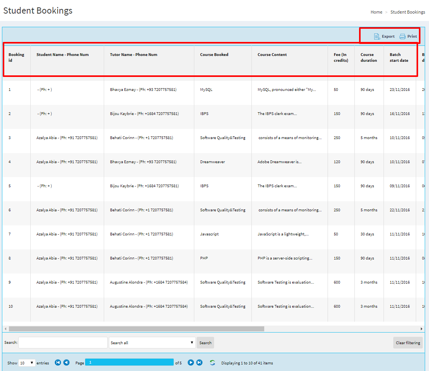Click the Export document icon
The height and width of the screenshot is (371, 429).
click(x=377, y=37)
